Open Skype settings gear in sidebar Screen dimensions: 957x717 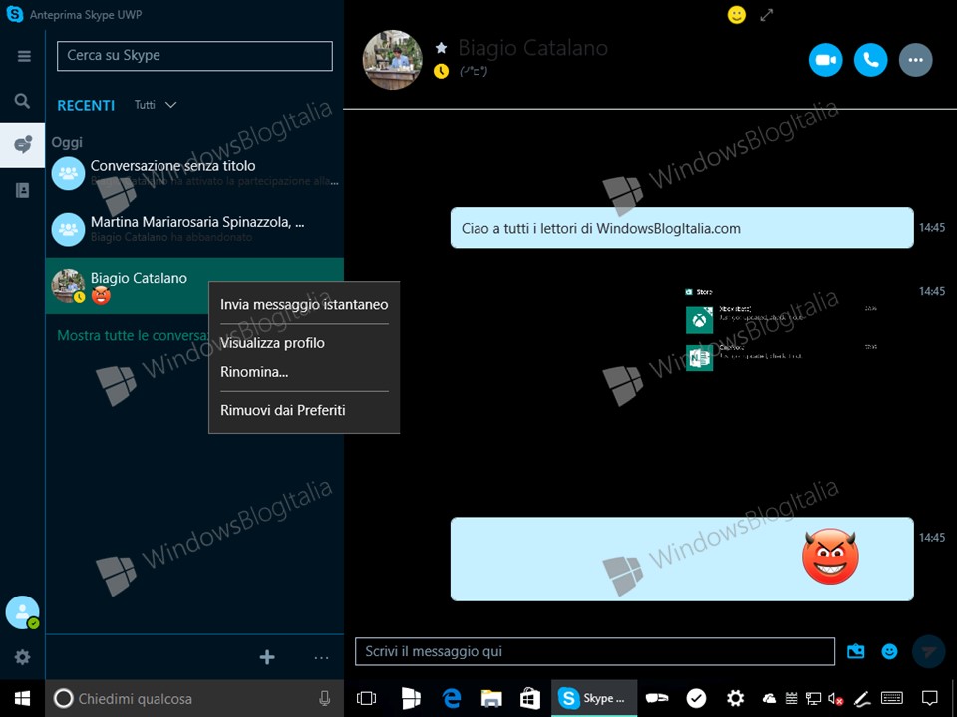23,657
